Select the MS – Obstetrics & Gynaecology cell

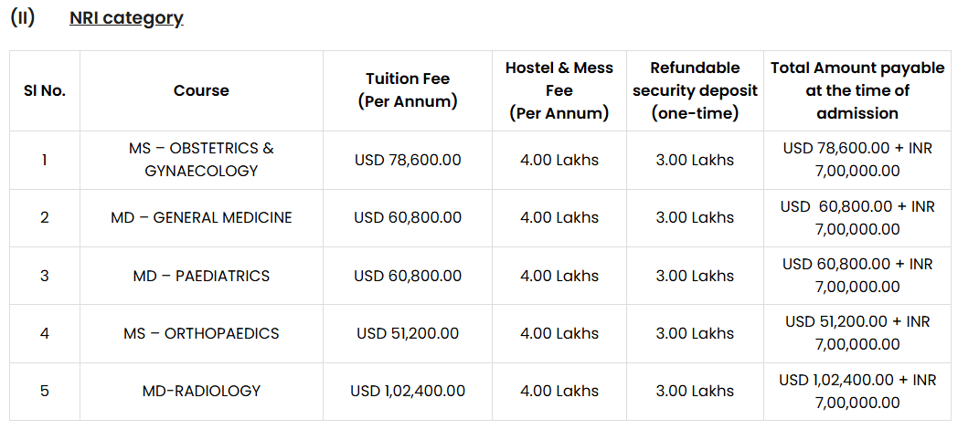(x=201, y=160)
